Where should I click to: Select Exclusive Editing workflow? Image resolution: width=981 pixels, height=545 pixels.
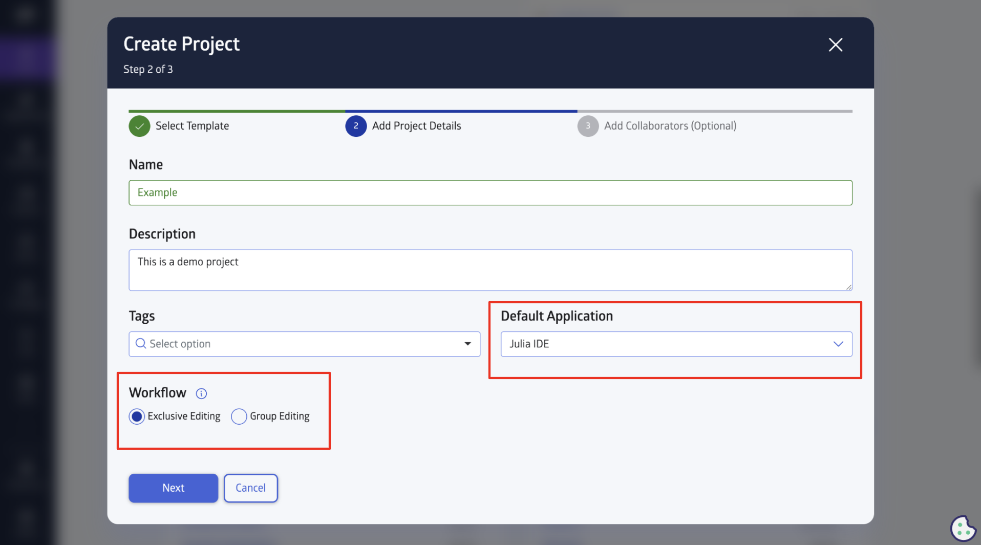[137, 416]
